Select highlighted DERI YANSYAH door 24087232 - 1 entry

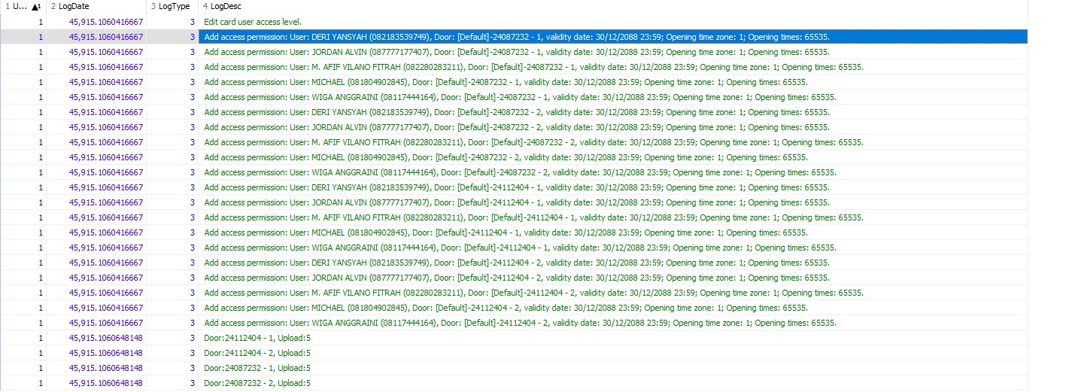click(x=517, y=37)
